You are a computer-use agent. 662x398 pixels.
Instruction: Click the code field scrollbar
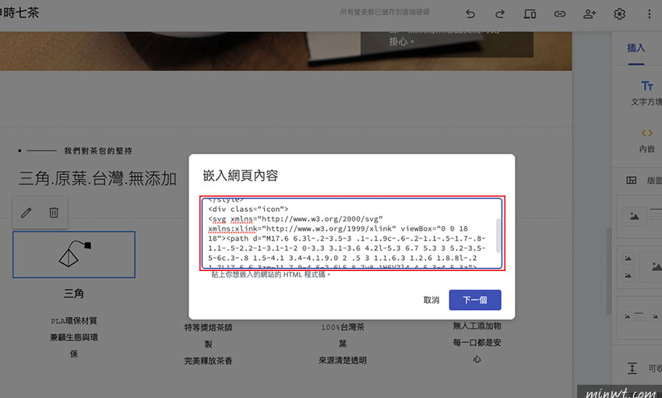click(x=498, y=235)
